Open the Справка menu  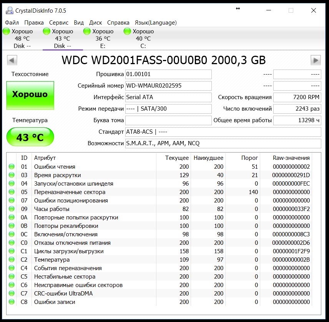[x=118, y=23]
